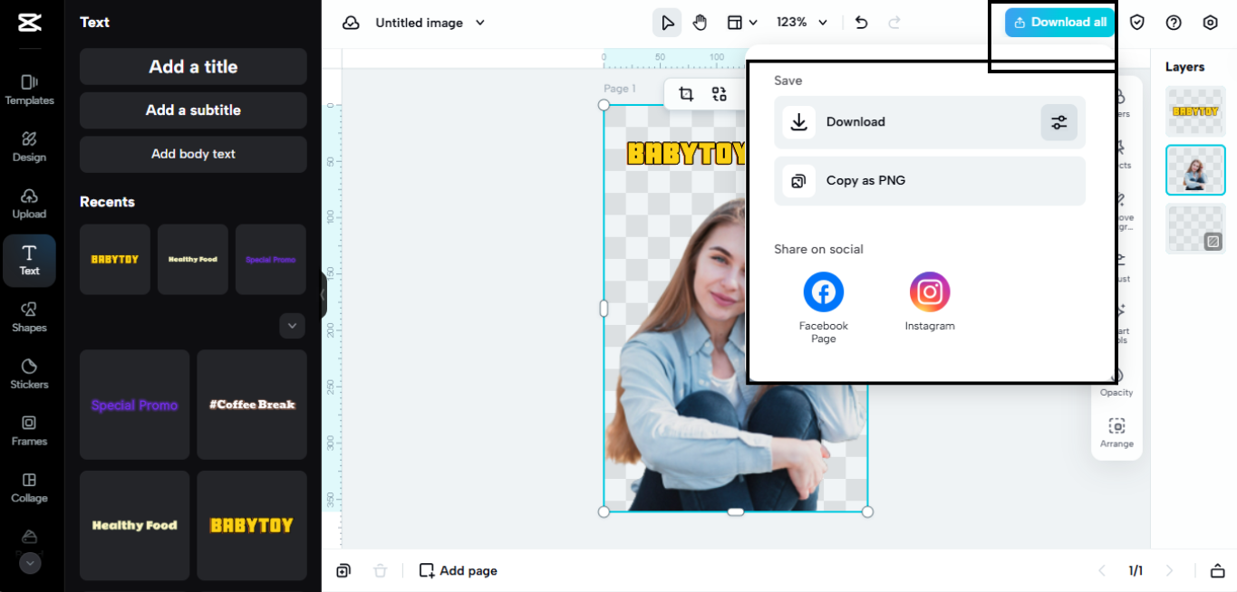
Task: Click the replace image icon beside crop
Action: (x=720, y=94)
